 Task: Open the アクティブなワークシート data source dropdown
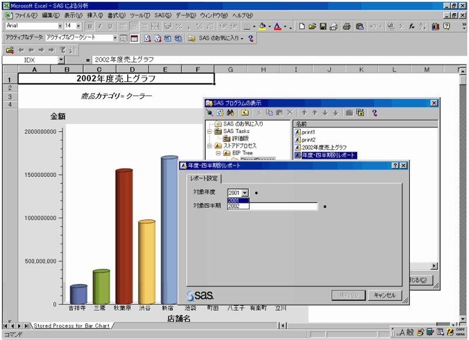pyautogui.click(x=115, y=38)
